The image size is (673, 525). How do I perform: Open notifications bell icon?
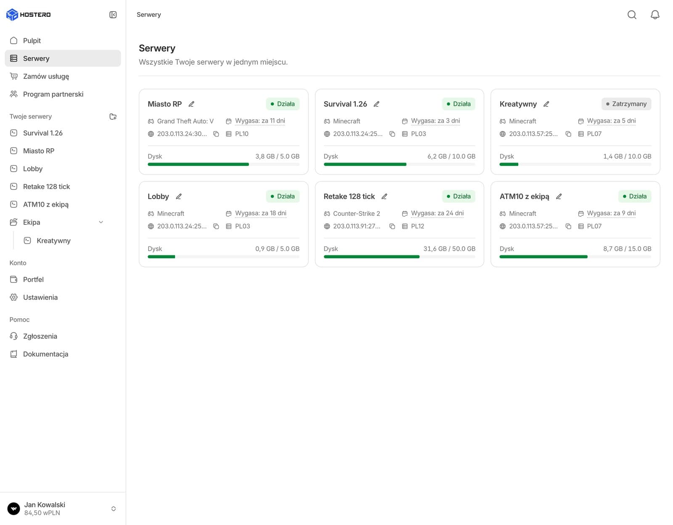point(655,15)
